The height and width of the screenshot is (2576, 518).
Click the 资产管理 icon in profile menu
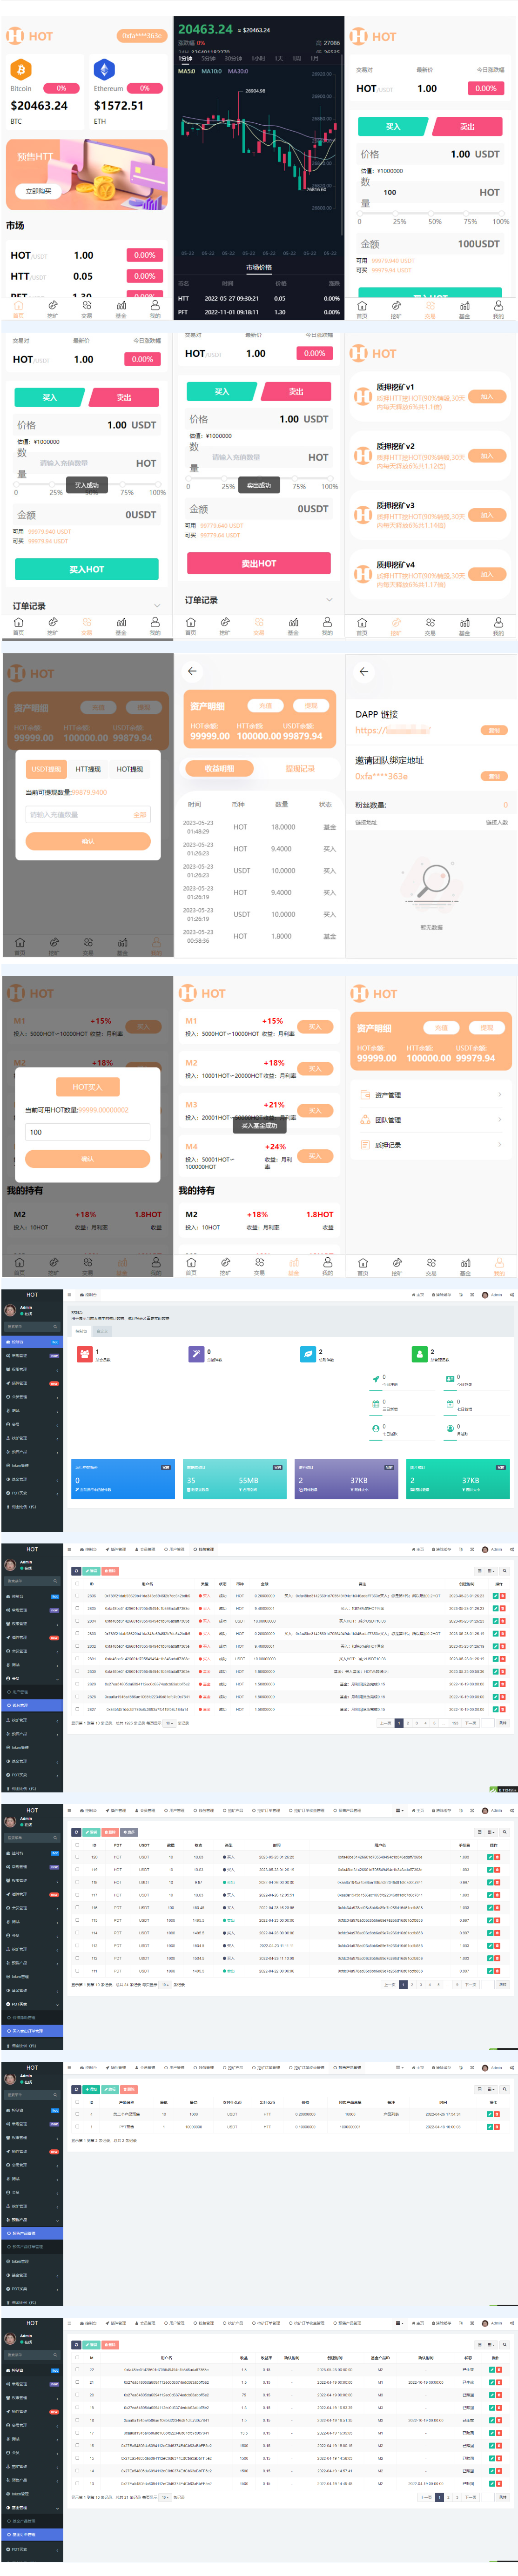tap(365, 1095)
